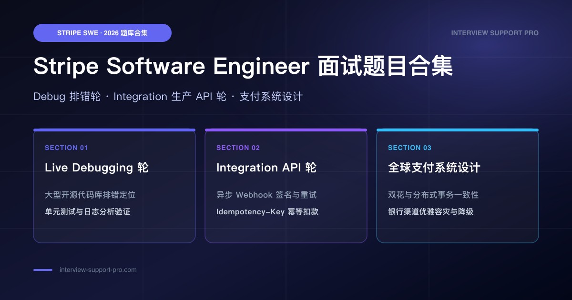Viewport: 572px width, 300px height.
Task: Click the 'INTERVIEW SUPPORT PRO' header text
Action: pos(495,33)
